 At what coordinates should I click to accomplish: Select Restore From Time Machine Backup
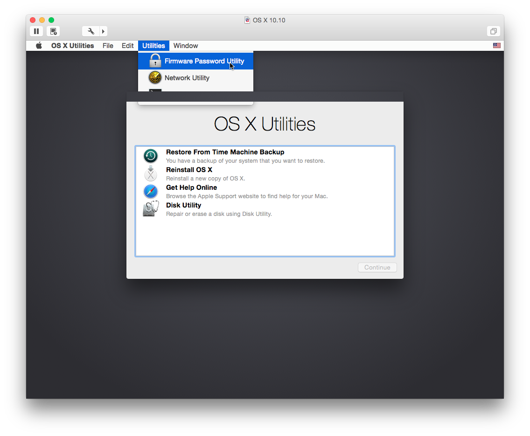tap(265, 156)
